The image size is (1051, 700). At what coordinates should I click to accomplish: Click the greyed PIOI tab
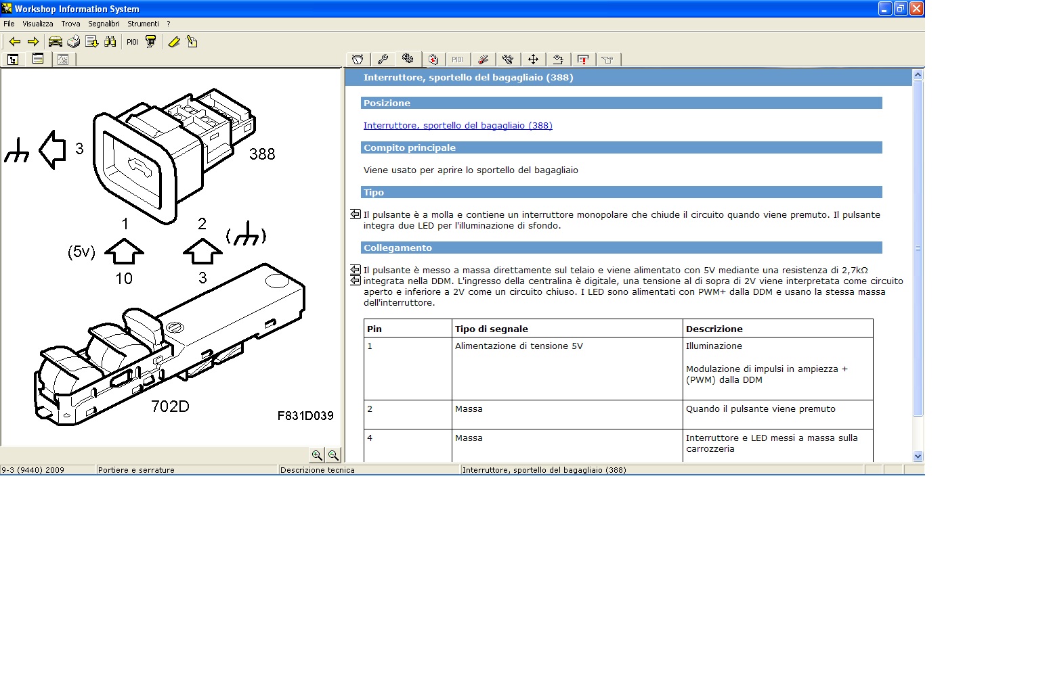pos(458,60)
